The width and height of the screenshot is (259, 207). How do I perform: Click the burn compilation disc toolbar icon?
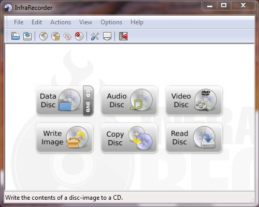[x=44, y=36]
